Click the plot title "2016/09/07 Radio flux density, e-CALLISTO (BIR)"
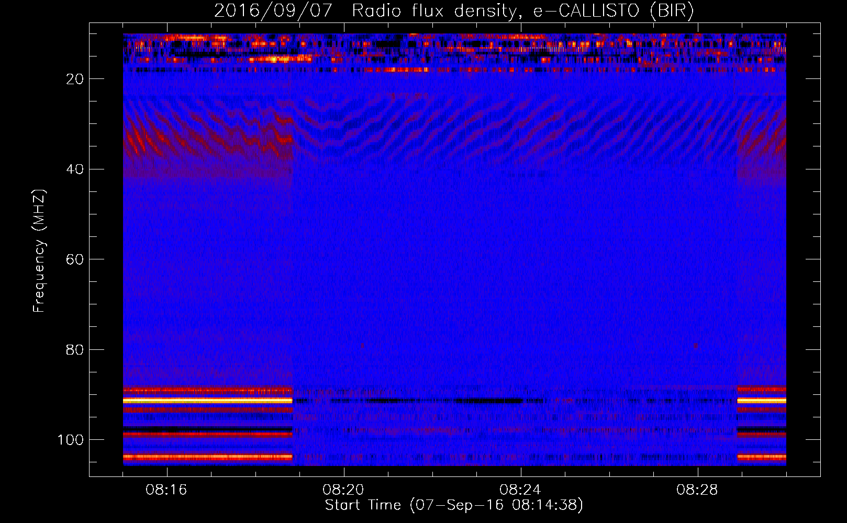Viewport: 847px width, 523px height. [x=454, y=10]
